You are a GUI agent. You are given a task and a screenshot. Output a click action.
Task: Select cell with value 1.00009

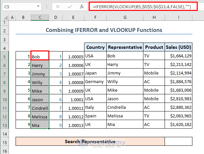pyautogui.click(x=74, y=90)
